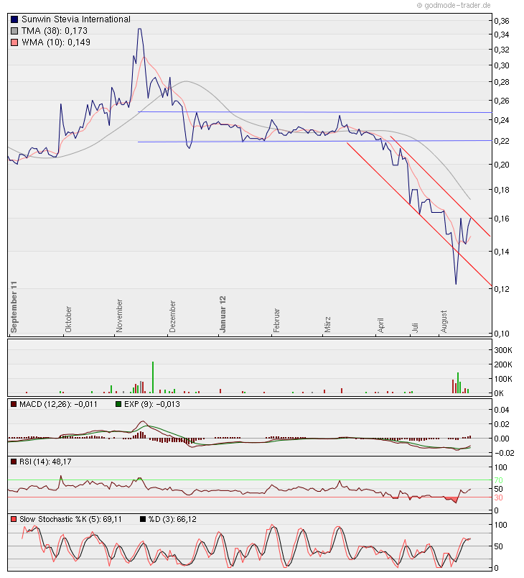The width and height of the screenshot is (524, 578).
Task: Click the 0,10 price axis value
Action: click(502, 334)
